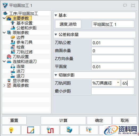139x136 pixels.
Task: Collapse the 连接和进退刀 tree node
Action: [4, 61]
